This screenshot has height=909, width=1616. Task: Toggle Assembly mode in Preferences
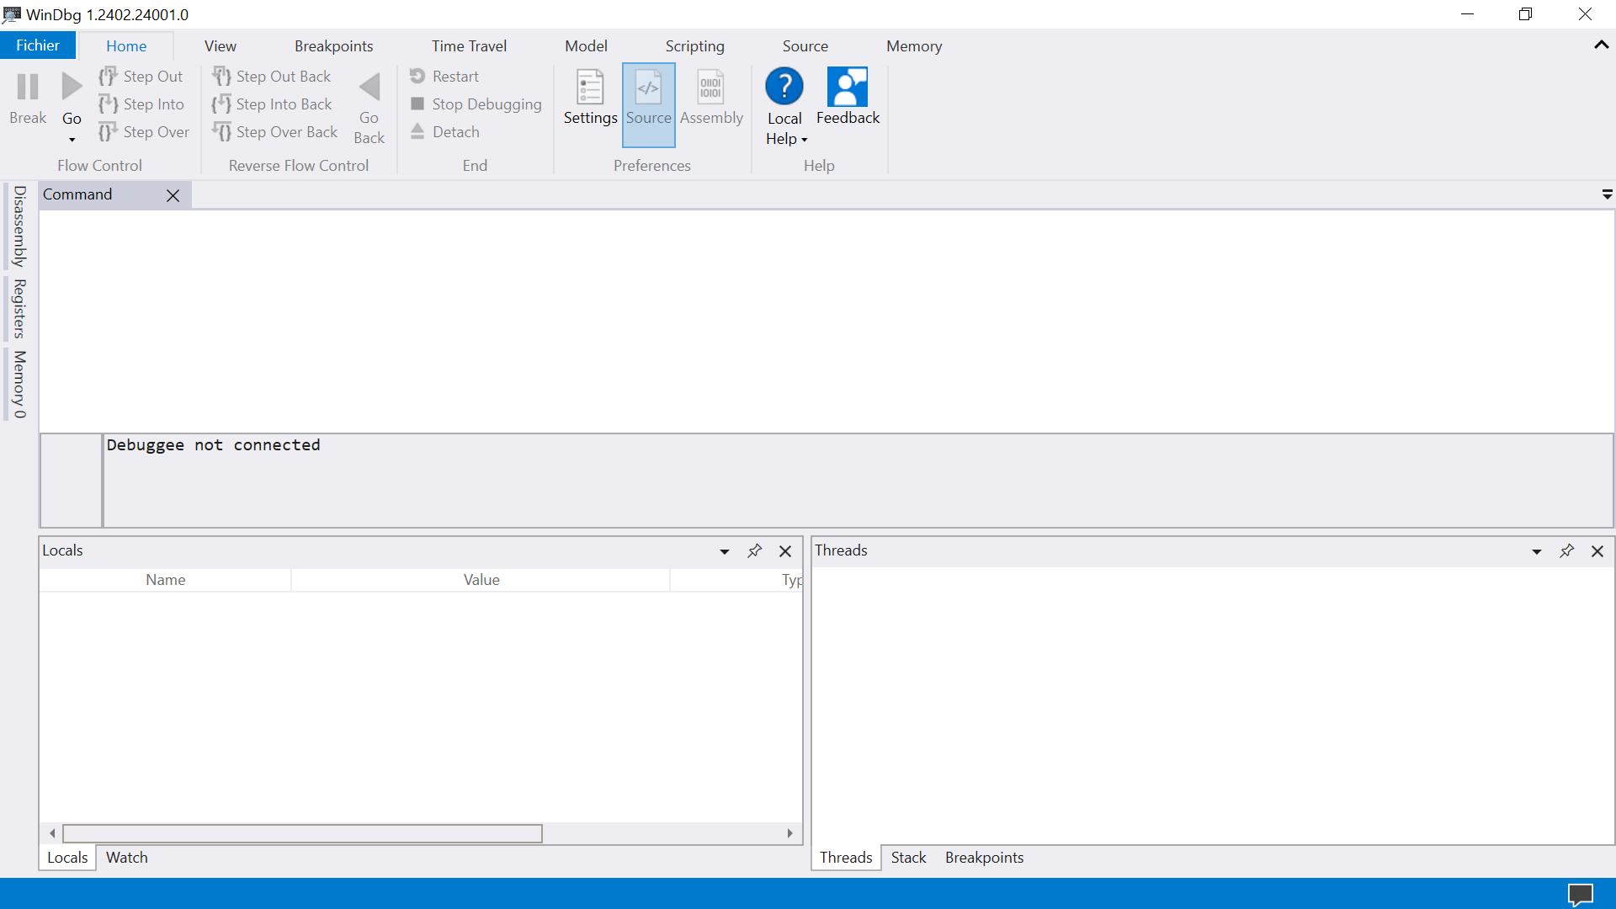tap(711, 88)
